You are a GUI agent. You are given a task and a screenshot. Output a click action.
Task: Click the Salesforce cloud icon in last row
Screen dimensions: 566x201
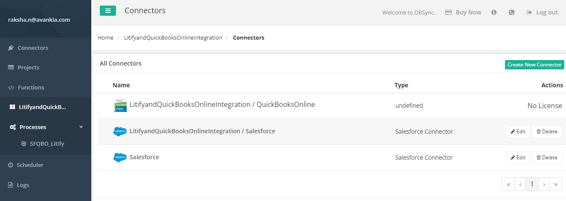click(x=120, y=158)
